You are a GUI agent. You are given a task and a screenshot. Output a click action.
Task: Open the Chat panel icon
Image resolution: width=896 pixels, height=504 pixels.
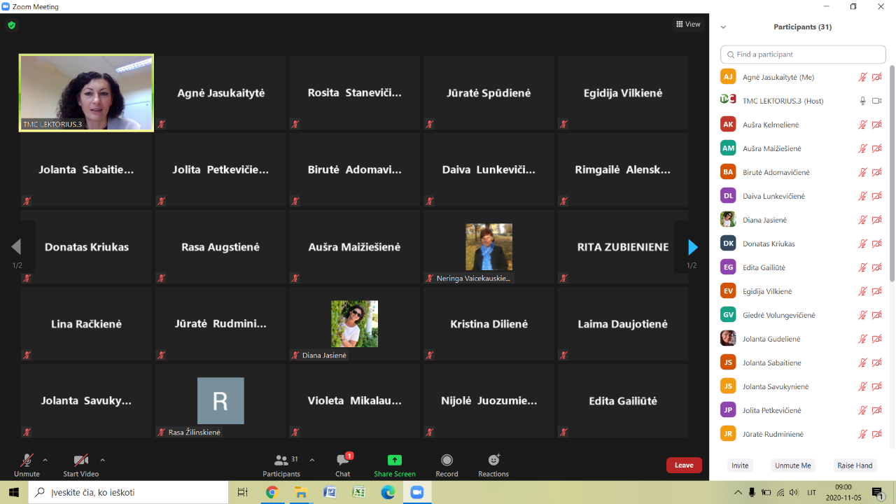(x=342, y=461)
